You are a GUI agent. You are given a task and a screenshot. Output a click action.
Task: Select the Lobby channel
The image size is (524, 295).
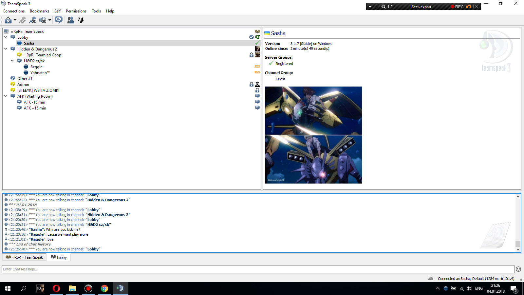coord(23,37)
